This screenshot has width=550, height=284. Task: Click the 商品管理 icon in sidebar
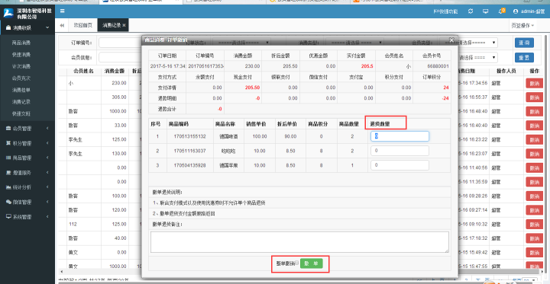8,158
